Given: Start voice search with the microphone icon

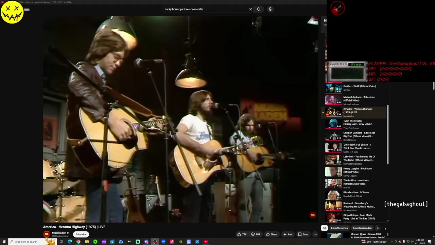Looking at the screenshot, I should pos(270,9).
